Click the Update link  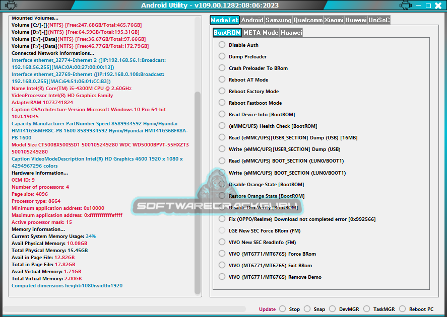tap(267, 309)
